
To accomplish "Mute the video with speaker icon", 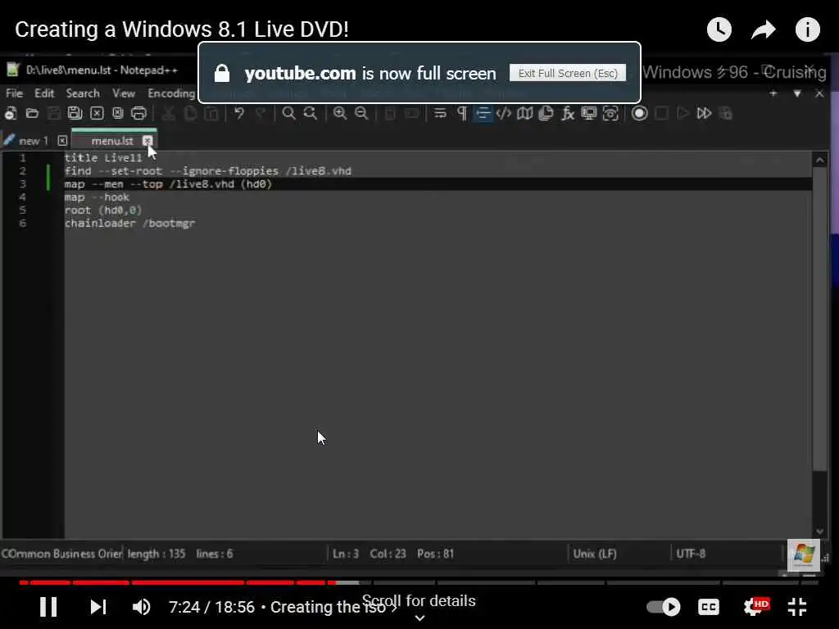I will 141,607.
